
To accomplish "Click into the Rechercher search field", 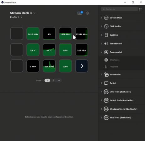I will pos(119,9).
